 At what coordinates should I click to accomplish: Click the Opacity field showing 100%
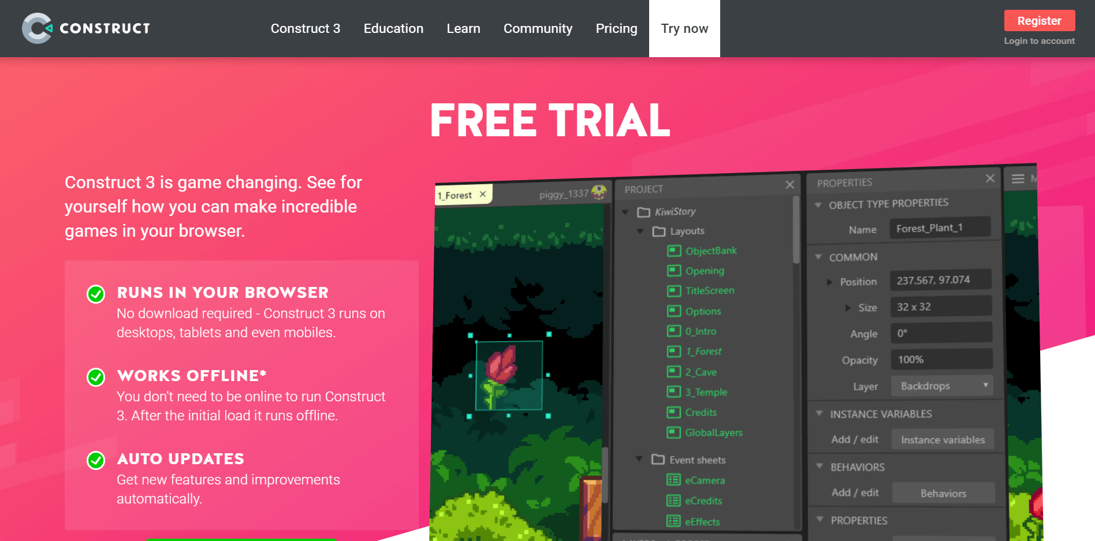point(941,359)
